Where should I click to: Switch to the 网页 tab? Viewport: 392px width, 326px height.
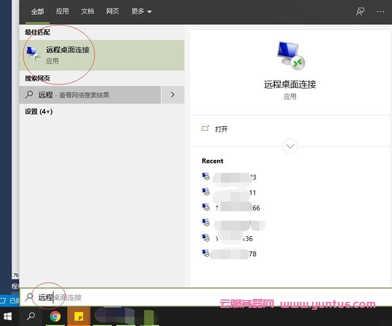[x=112, y=11]
